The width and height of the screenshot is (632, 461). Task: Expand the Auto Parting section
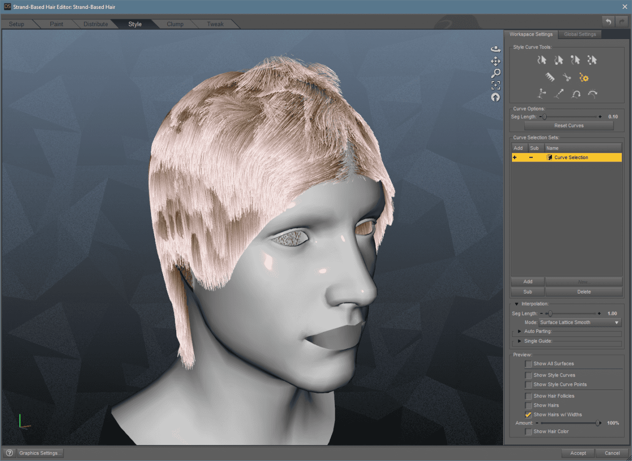(x=518, y=332)
